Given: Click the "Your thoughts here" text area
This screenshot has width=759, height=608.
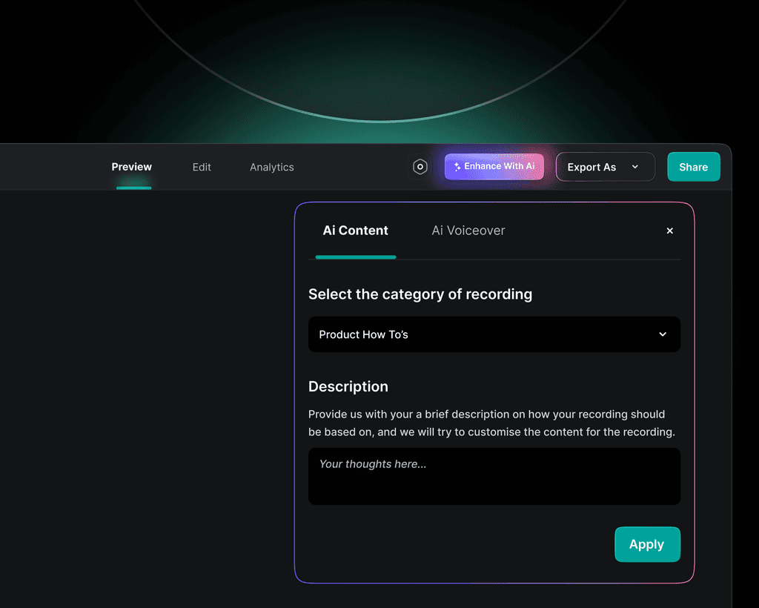Looking at the screenshot, I should tap(494, 476).
